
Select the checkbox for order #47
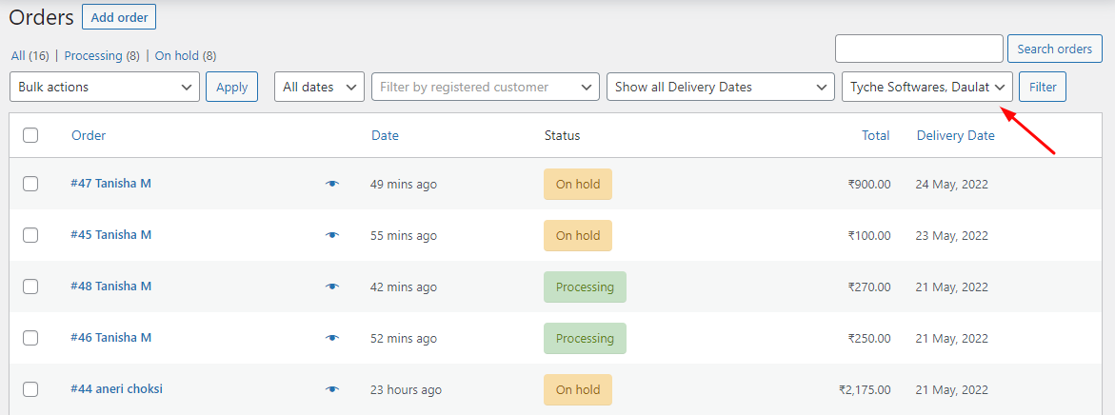click(x=30, y=184)
